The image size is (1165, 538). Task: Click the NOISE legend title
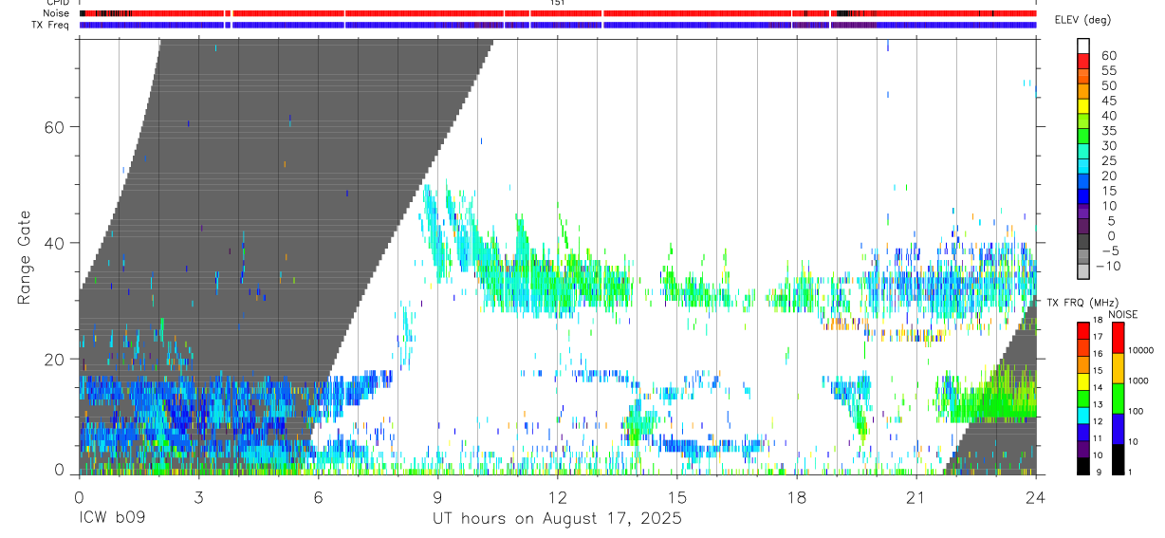[1122, 314]
